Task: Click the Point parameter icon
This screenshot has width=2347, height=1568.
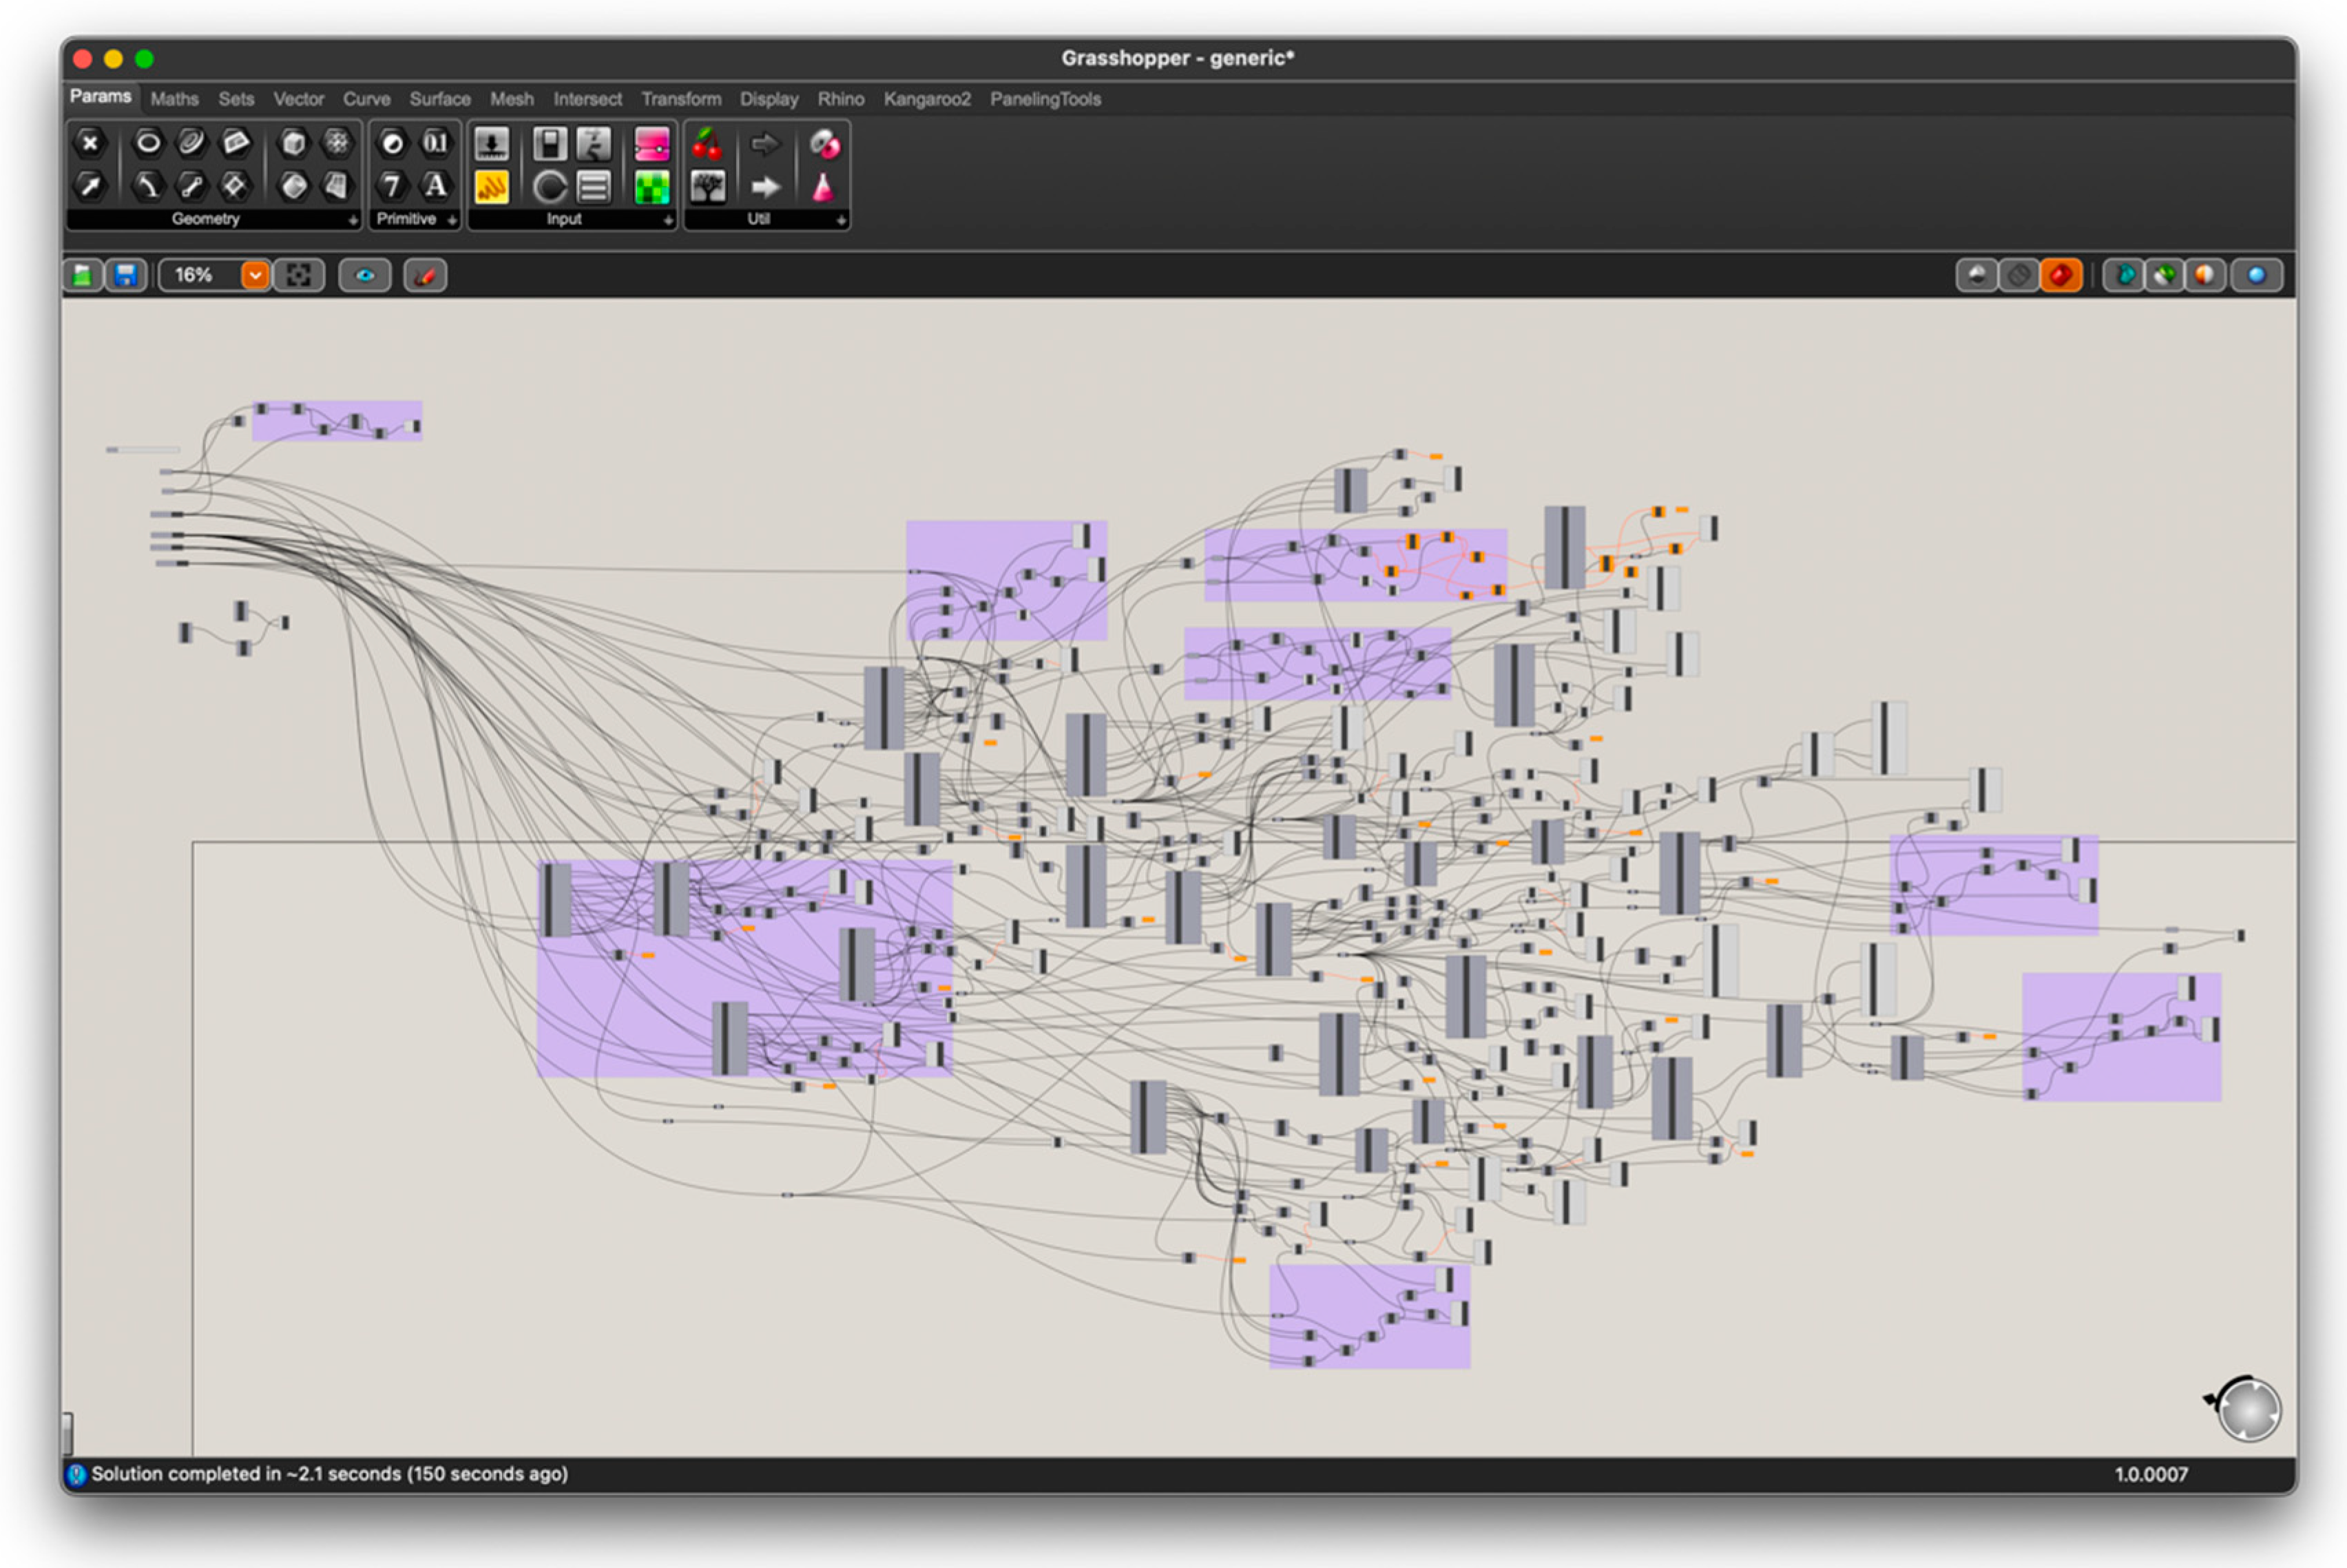Action: tap(90, 143)
